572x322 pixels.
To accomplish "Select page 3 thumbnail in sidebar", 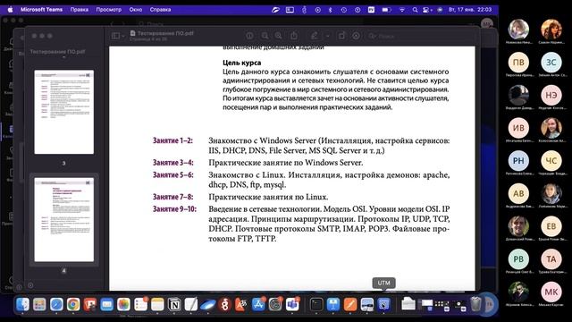I will pos(63,112).
